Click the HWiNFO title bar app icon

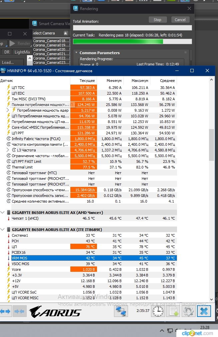[3, 71]
